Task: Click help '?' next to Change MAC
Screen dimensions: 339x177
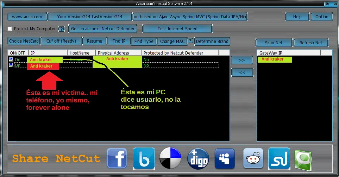Action: [x=190, y=40]
